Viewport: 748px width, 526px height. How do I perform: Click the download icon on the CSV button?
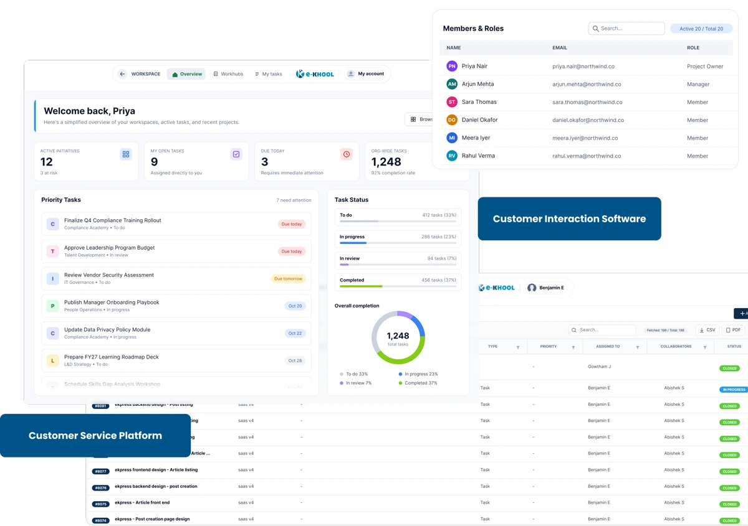click(x=702, y=330)
